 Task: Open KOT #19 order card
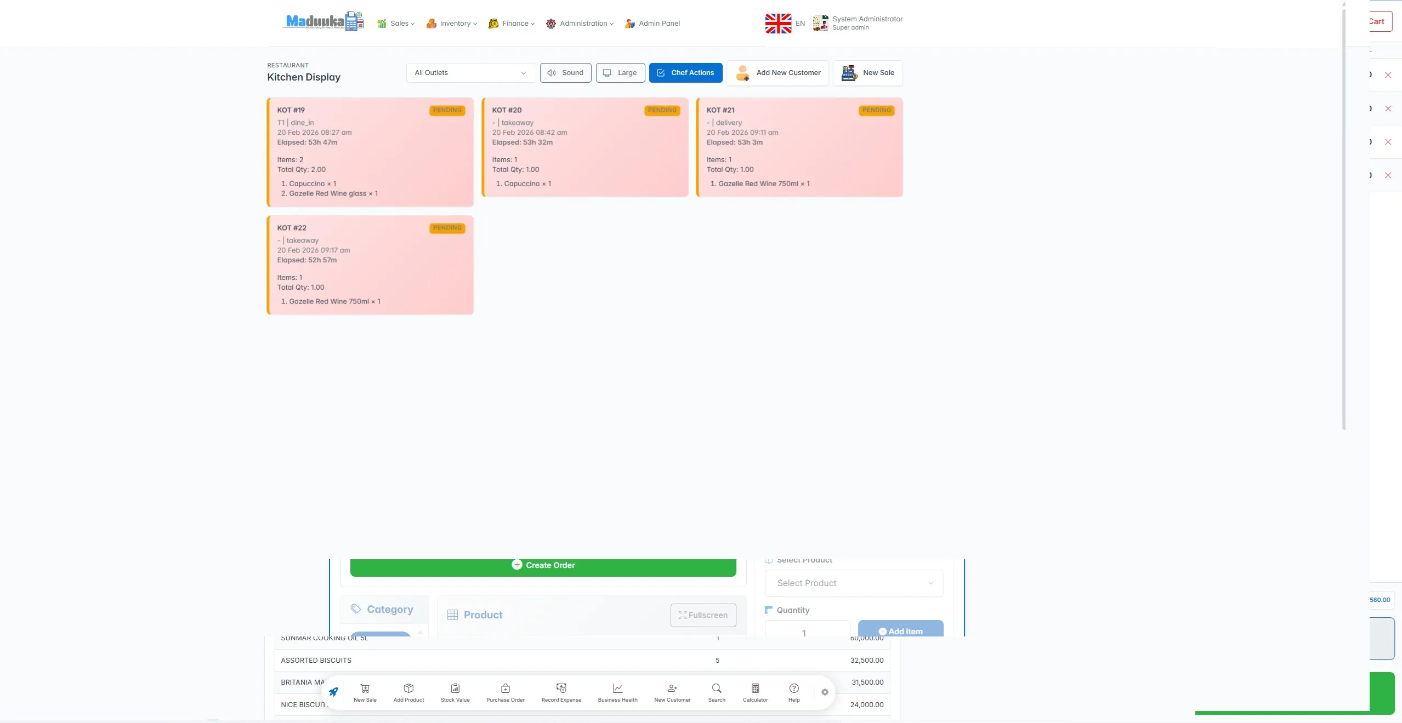[370, 152]
